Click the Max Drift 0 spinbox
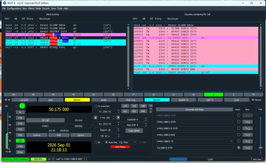 click(x=134, y=125)
